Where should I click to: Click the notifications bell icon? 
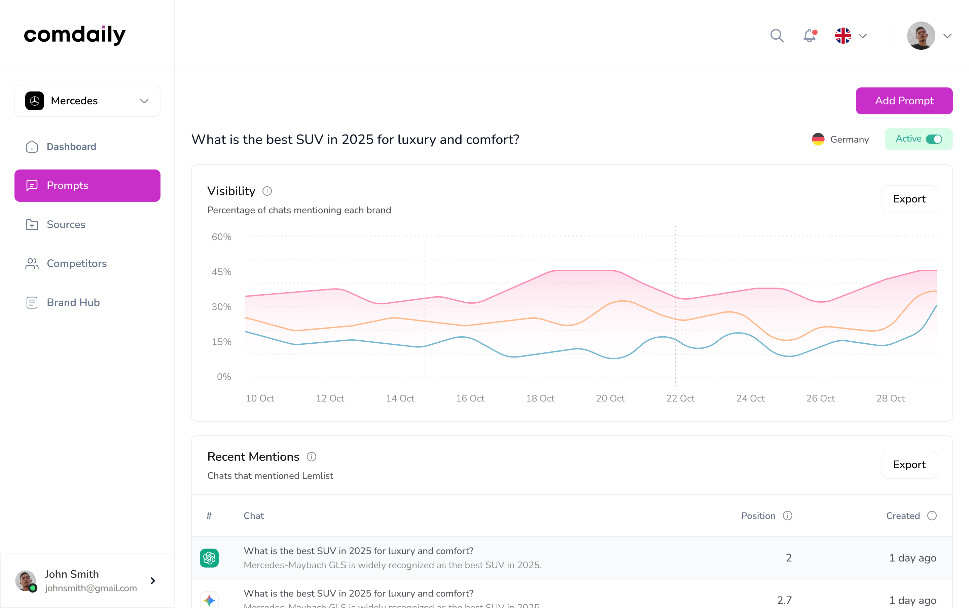[809, 36]
